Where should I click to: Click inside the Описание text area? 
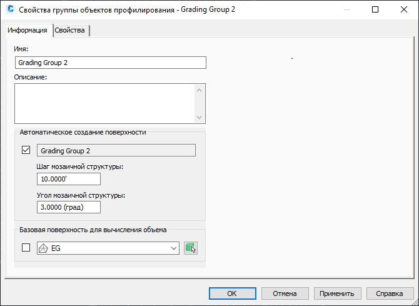(105, 103)
